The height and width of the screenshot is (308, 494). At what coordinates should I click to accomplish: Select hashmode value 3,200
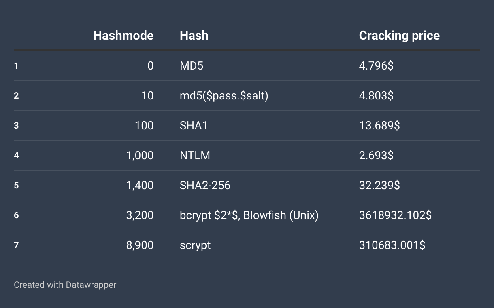tap(140, 215)
